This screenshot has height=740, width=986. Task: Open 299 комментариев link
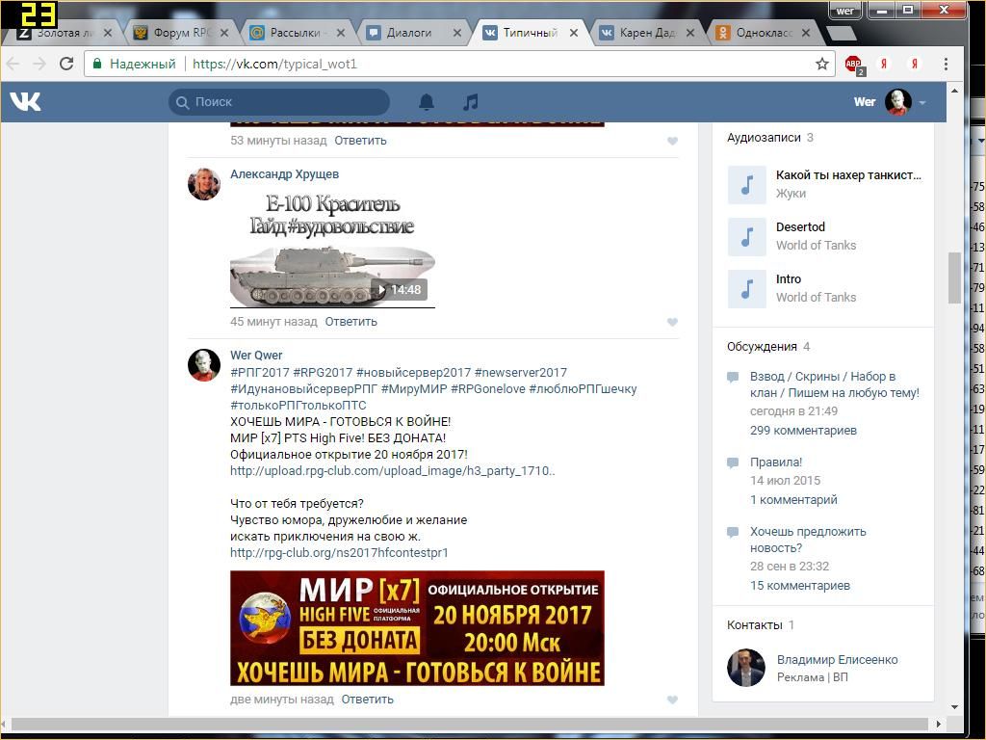[803, 431]
